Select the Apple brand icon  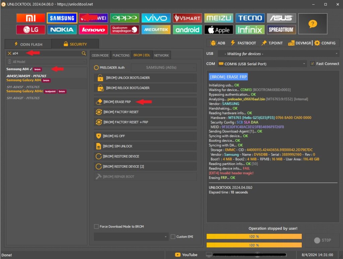point(219,30)
